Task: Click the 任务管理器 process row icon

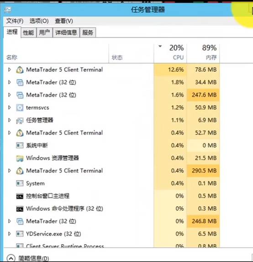Action: click(x=20, y=120)
